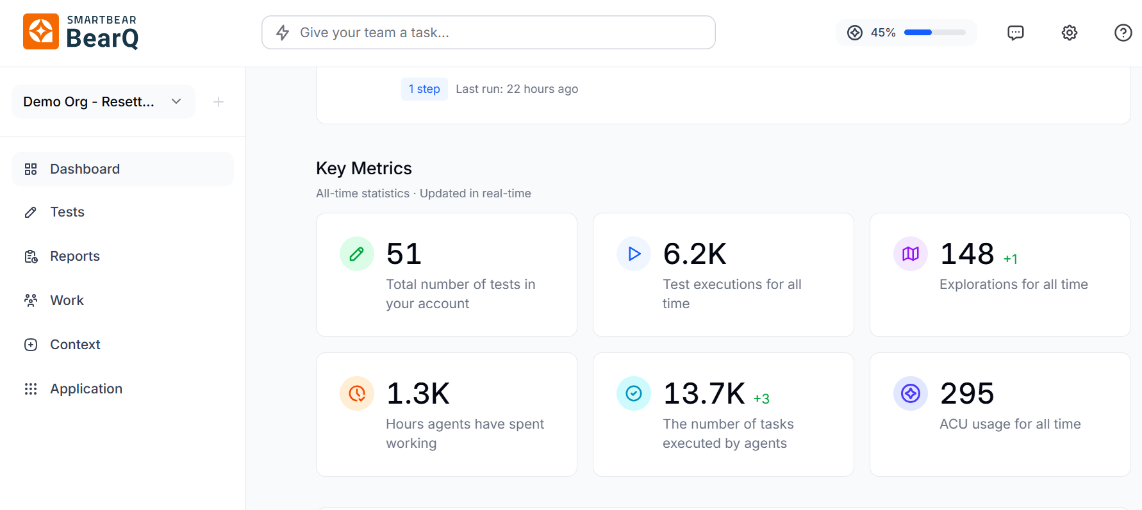
Task: Click 'Explorations for all time' label
Action: click(1014, 284)
